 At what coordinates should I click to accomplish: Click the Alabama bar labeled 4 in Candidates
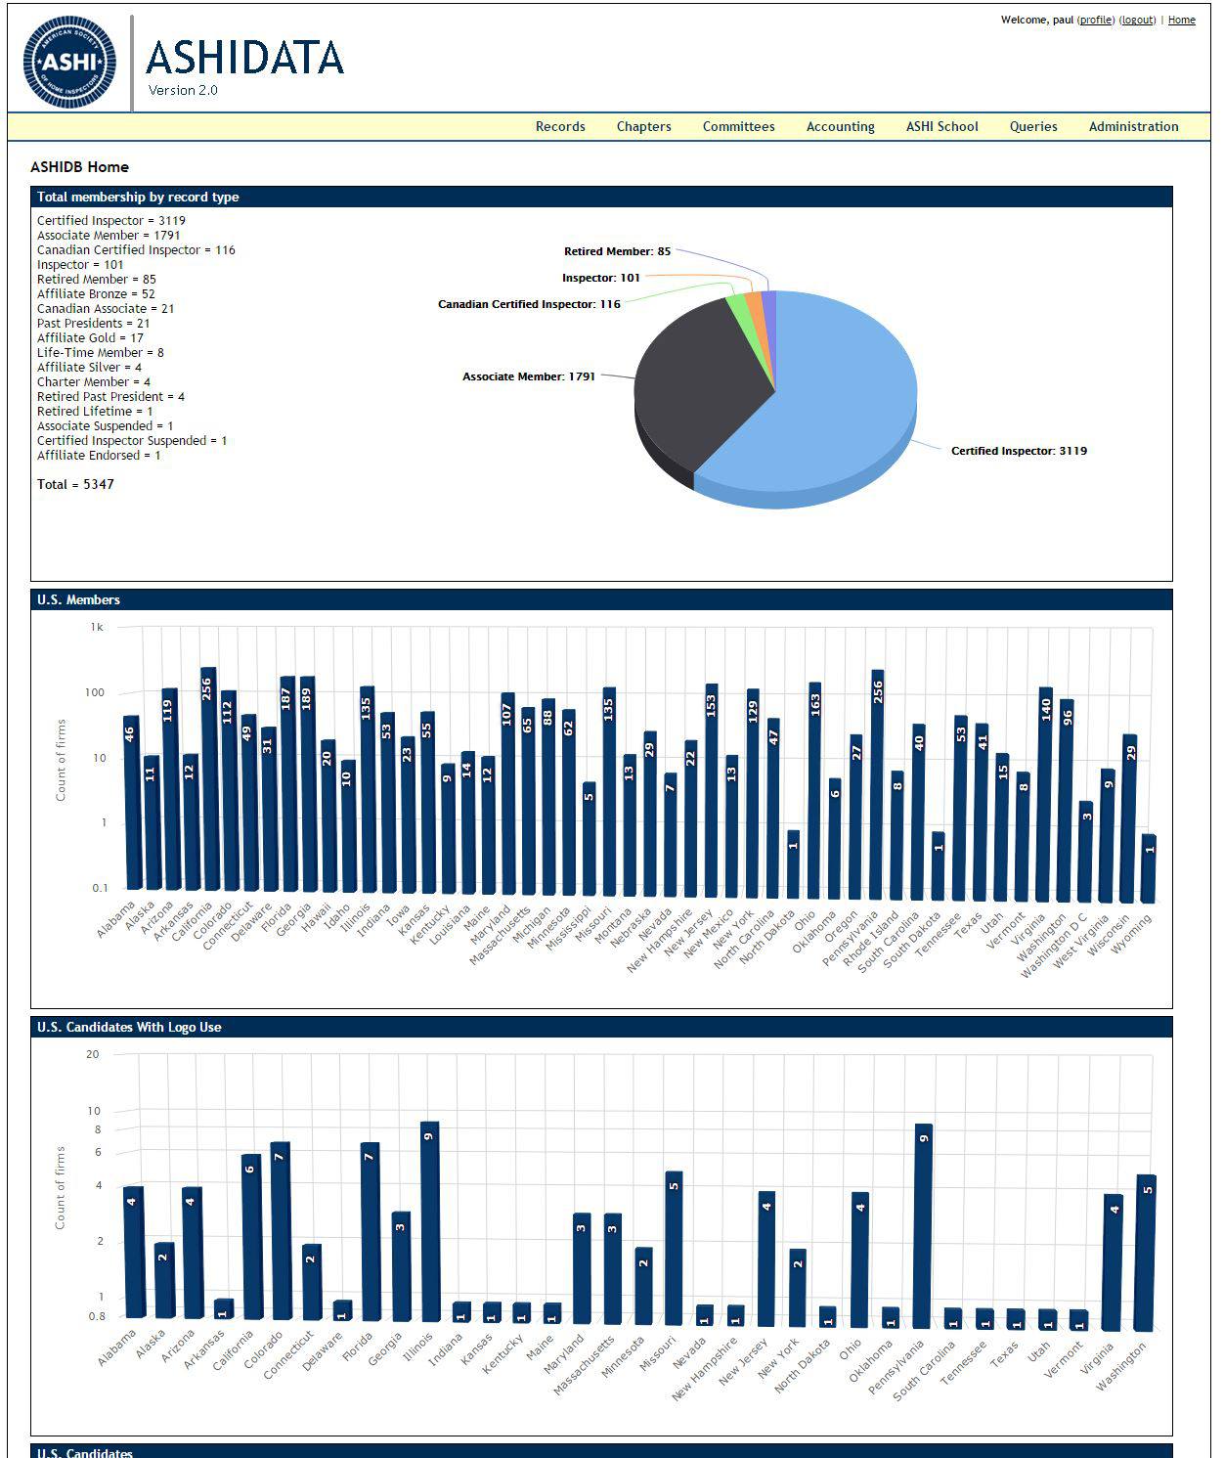pyautogui.click(x=134, y=1252)
